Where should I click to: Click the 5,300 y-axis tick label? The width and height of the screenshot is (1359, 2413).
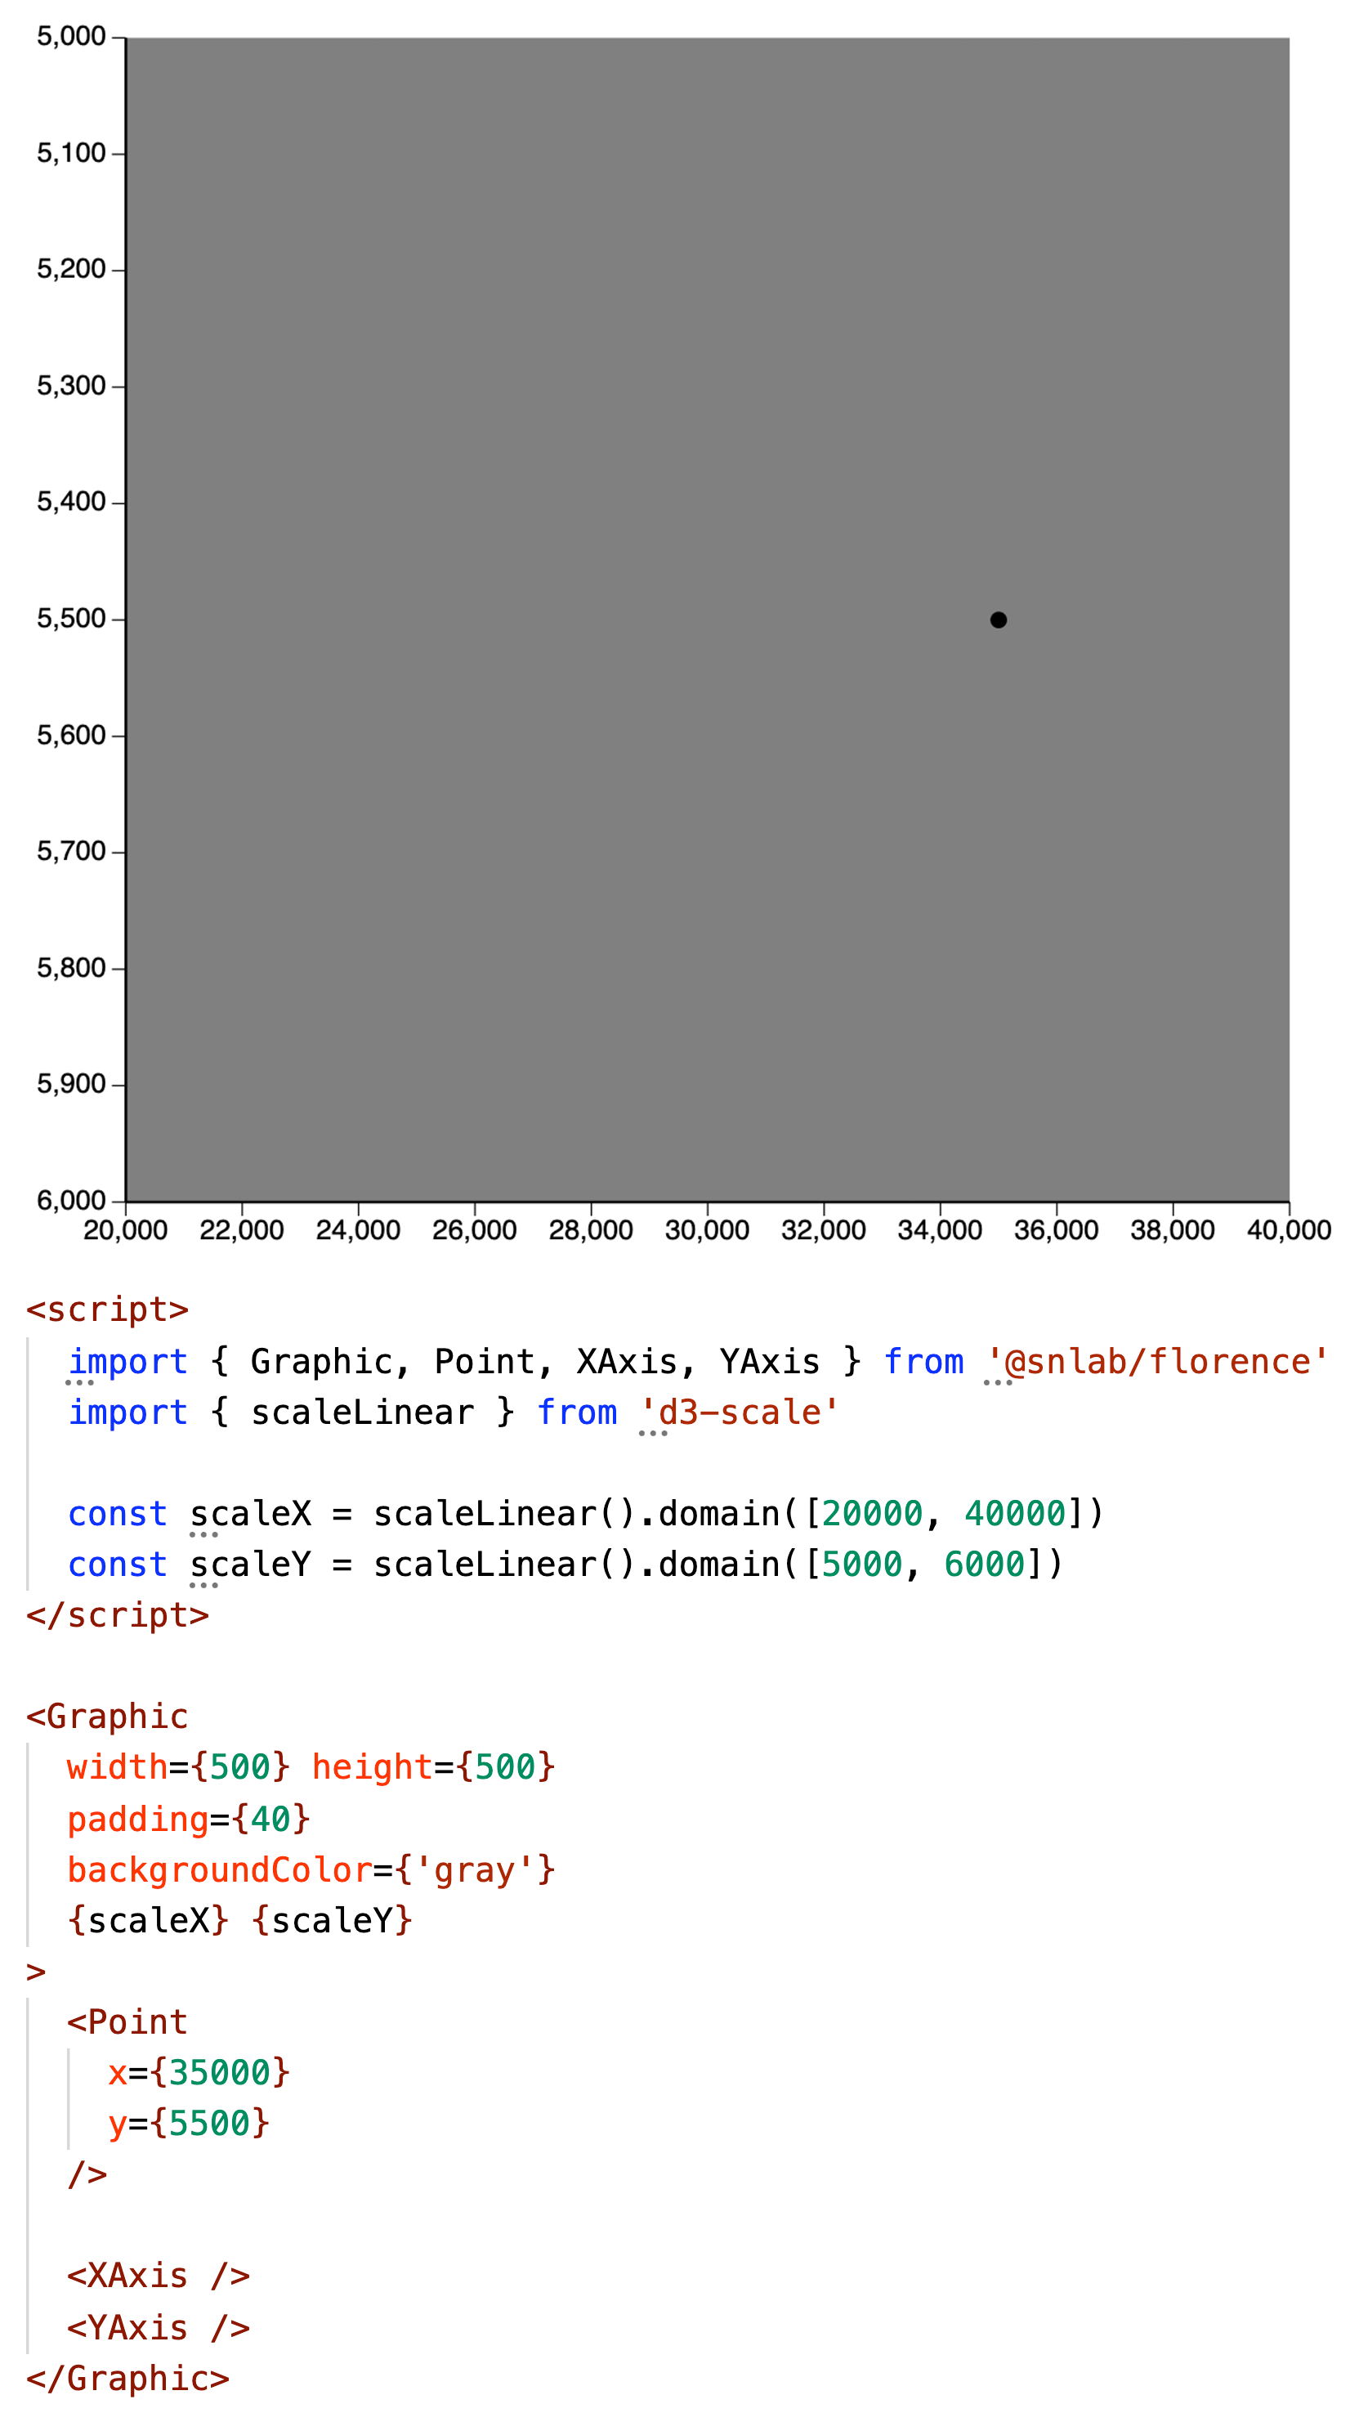pos(71,386)
